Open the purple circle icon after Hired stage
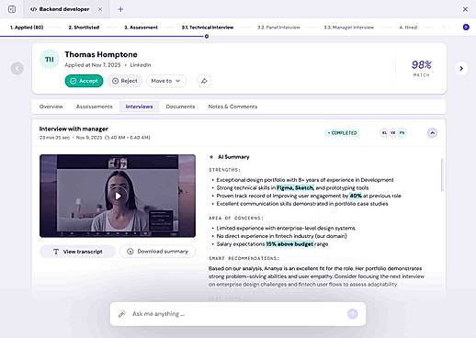Screen dimensions: 476x338 coord(466,28)
